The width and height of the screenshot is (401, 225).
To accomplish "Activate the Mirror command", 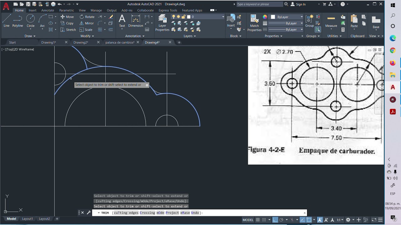I will point(87,23).
